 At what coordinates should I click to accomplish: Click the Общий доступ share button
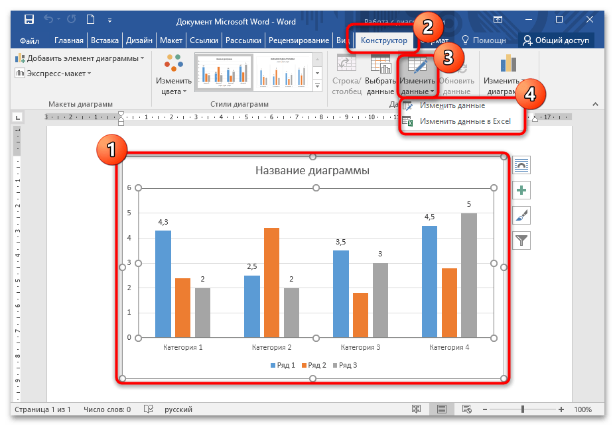(x=556, y=40)
